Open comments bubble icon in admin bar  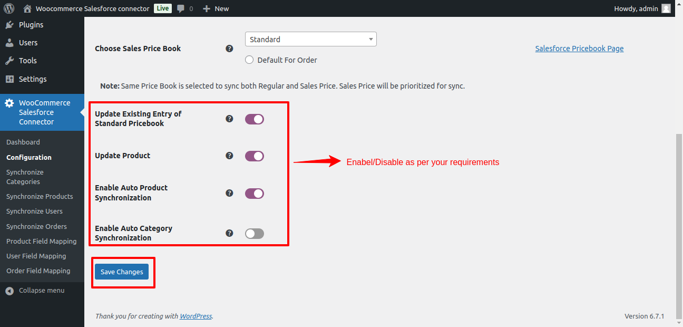pos(181,8)
